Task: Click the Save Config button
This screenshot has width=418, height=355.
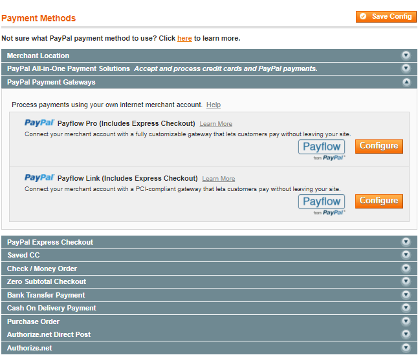Action: tap(386, 17)
